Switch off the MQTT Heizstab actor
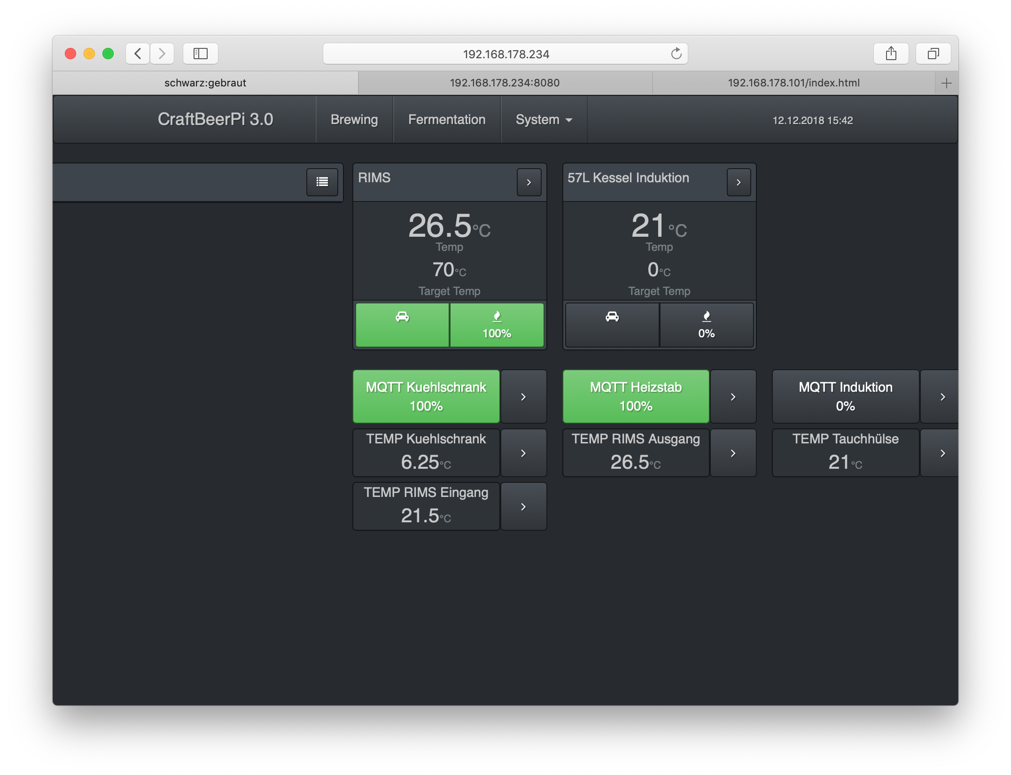This screenshot has width=1011, height=775. [636, 396]
